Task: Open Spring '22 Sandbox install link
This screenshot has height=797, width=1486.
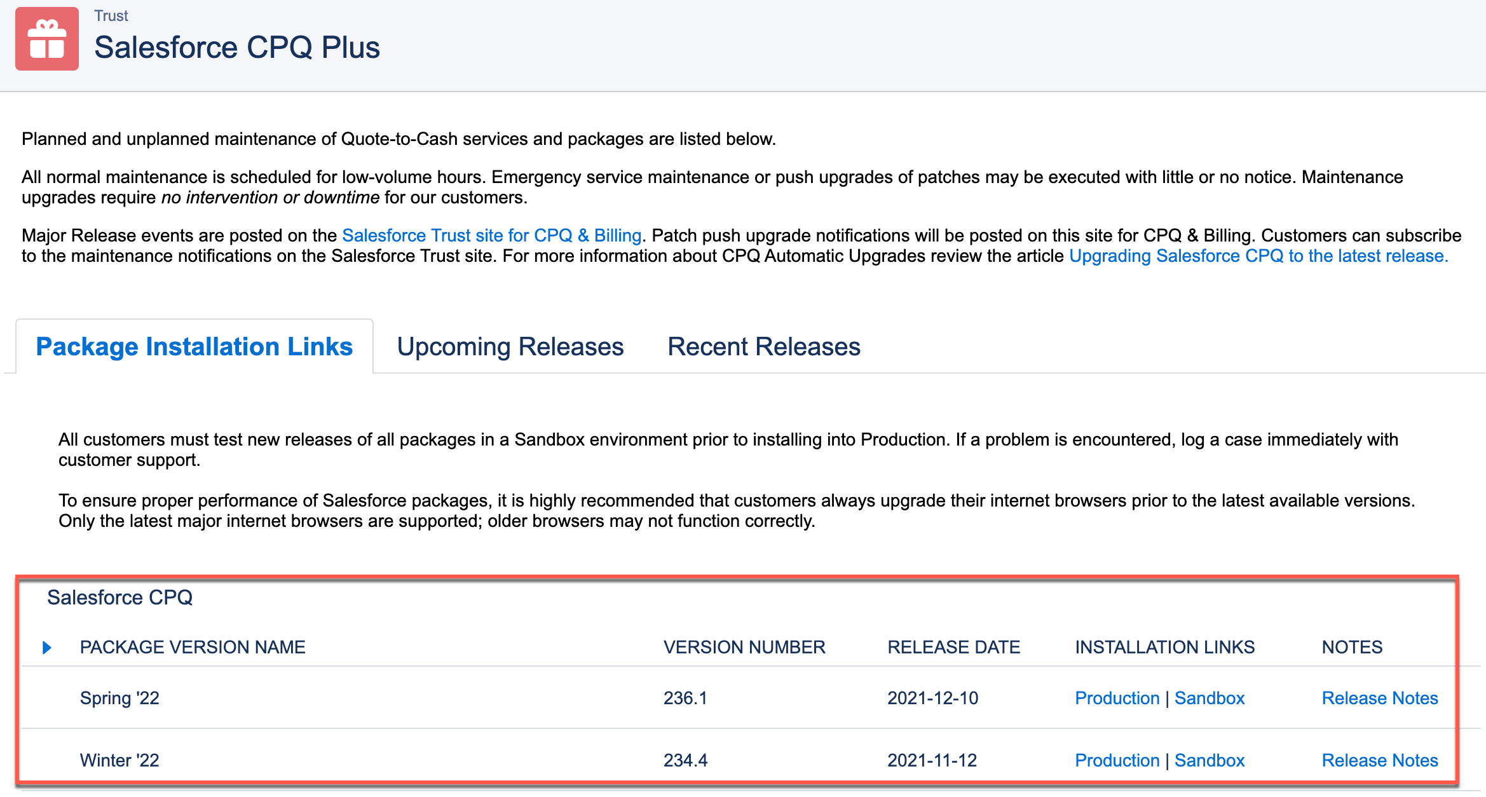Action: pyautogui.click(x=1210, y=698)
